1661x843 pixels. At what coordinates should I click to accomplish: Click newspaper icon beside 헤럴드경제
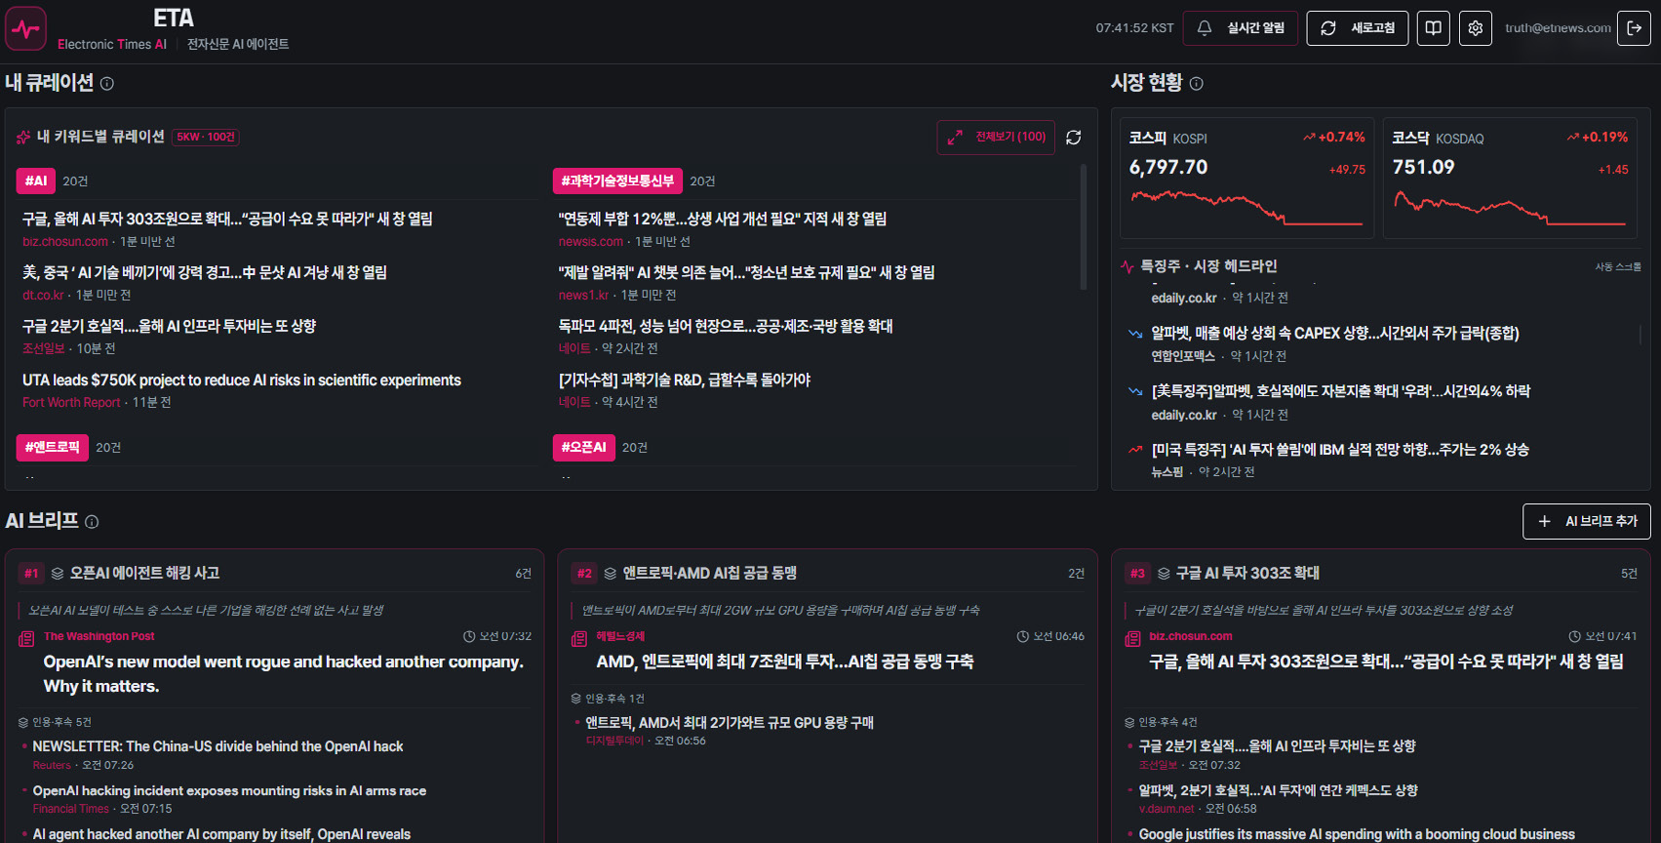[579, 639]
